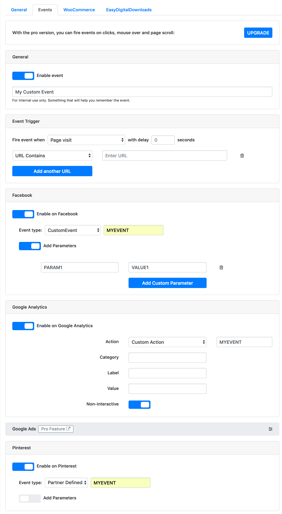Expand the URL Contains dropdown
This screenshot has height=514, width=282.
pyautogui.click(x=52, y=156)
